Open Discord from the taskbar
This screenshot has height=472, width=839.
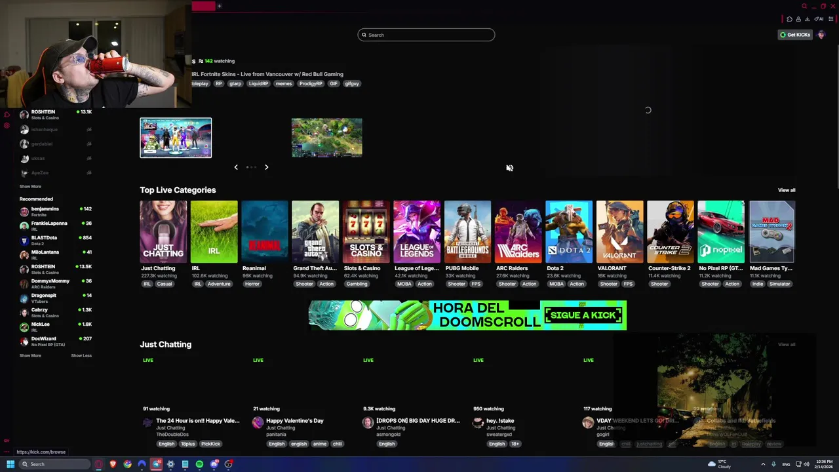(x=214, y=464)
